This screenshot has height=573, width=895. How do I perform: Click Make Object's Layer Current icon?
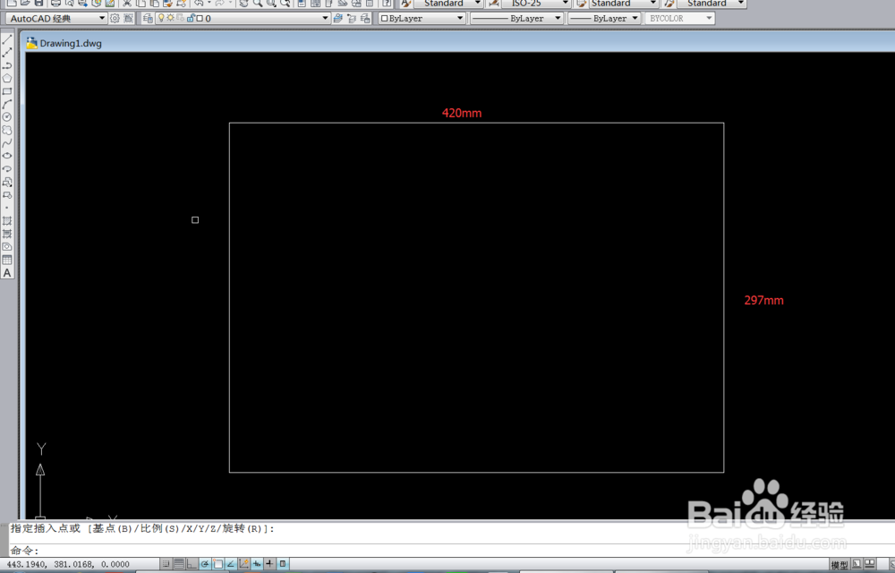tap(338, 18)
